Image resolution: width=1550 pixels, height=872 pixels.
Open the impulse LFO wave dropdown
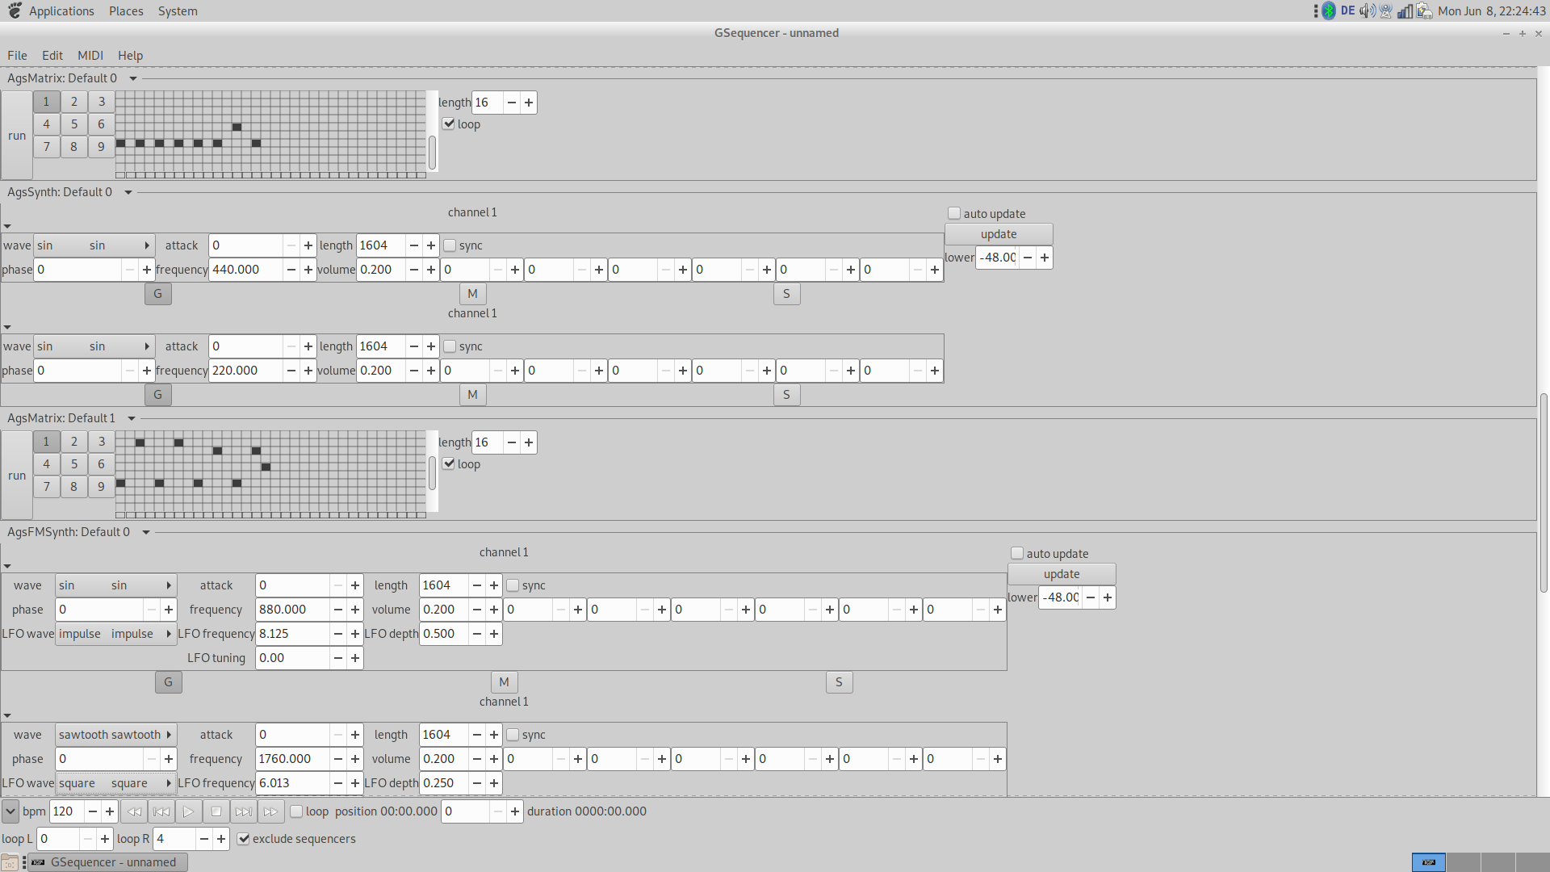[x=115, y=634]
